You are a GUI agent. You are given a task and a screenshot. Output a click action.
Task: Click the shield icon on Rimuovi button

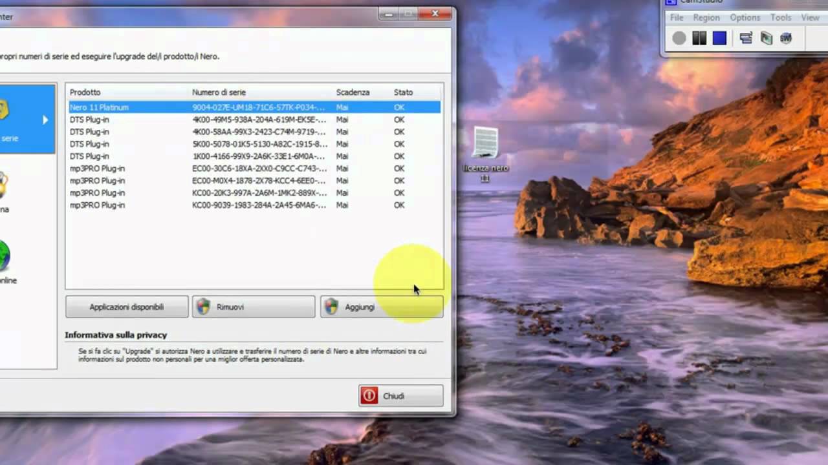coord(204,307)
